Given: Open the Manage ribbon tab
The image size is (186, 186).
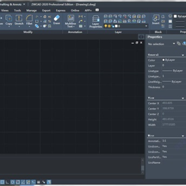Looking at the screenshot, I should pos(32,10).
